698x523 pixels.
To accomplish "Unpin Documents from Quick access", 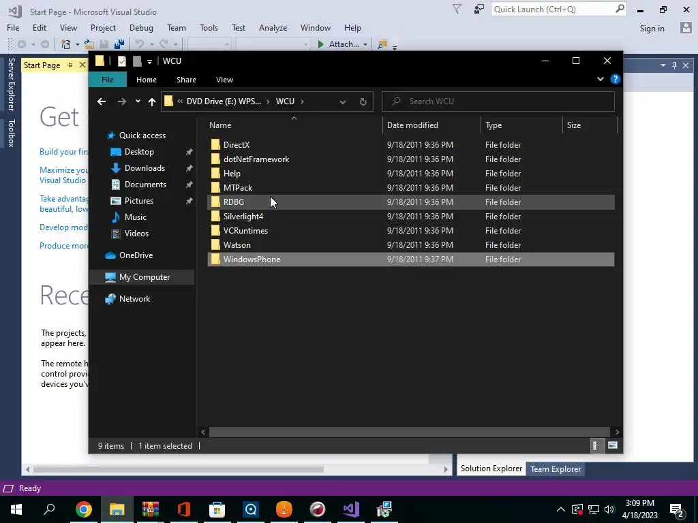I will [x=189, y=185].
